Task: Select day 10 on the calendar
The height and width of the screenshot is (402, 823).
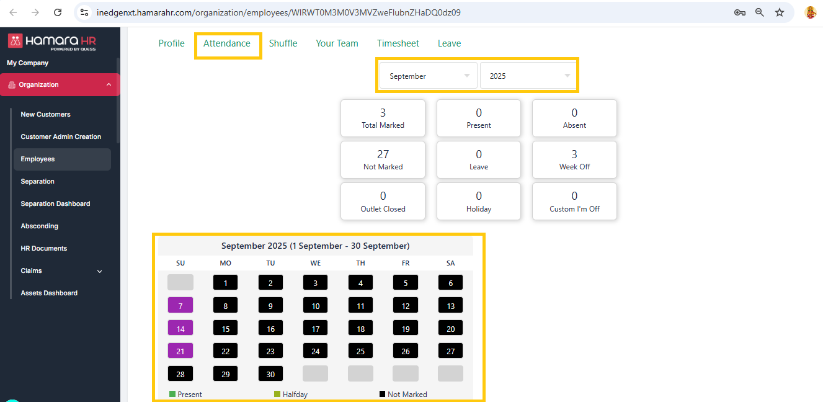Action: (315, 305)
